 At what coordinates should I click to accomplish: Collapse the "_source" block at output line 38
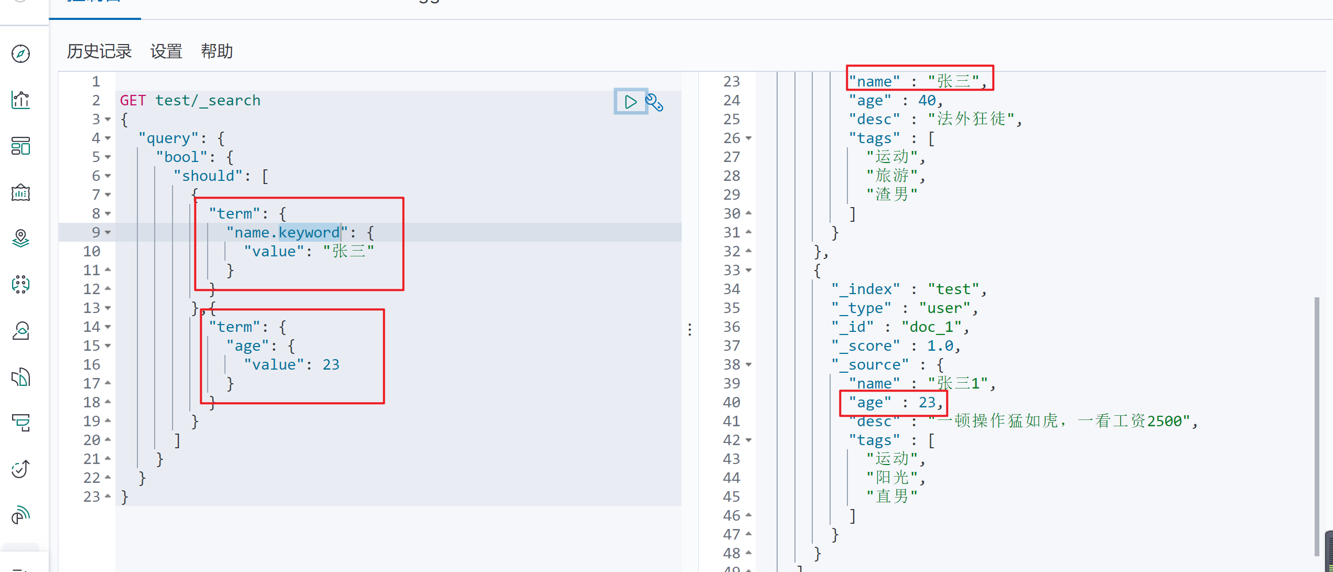pyautogui.click(x=749, y=365)
